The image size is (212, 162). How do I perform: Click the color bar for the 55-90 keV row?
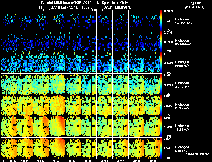(x=161, y=63)
